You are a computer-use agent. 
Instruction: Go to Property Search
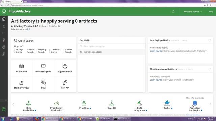point(42,51)
